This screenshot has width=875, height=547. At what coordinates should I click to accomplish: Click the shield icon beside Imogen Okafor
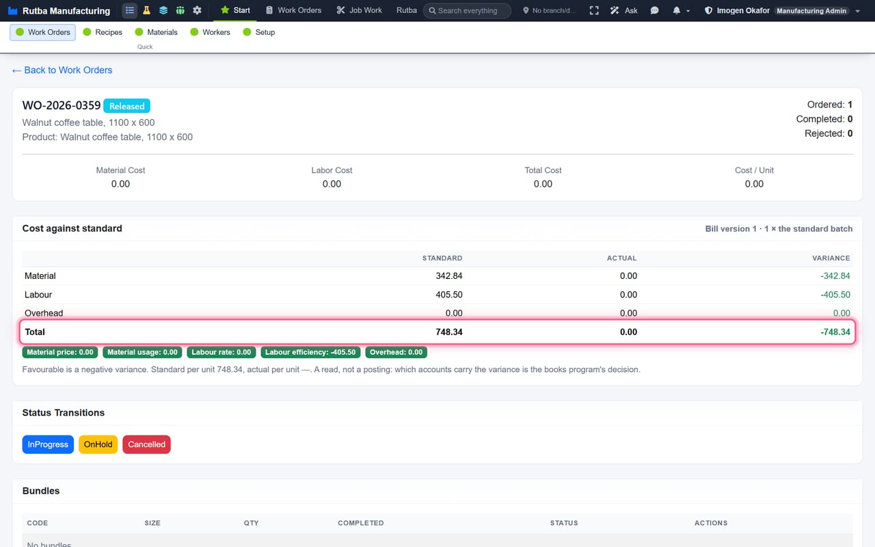(x=708, y=10)
